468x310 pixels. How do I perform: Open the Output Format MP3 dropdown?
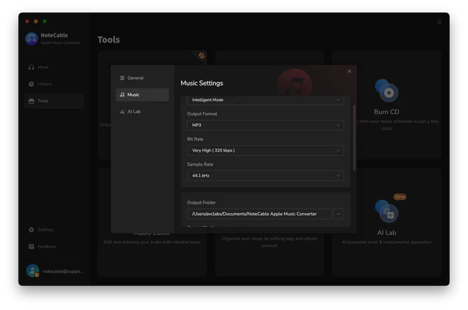pos(265,125)
